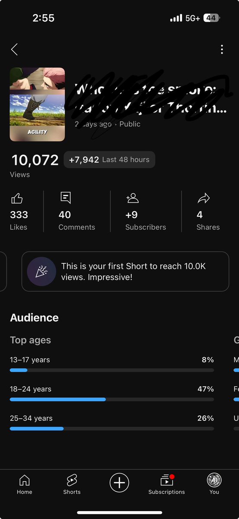Viewport: 239px width, 519px height.
Task: Tap the Subscribers person-plus icon
Action: tap(132, 198)
